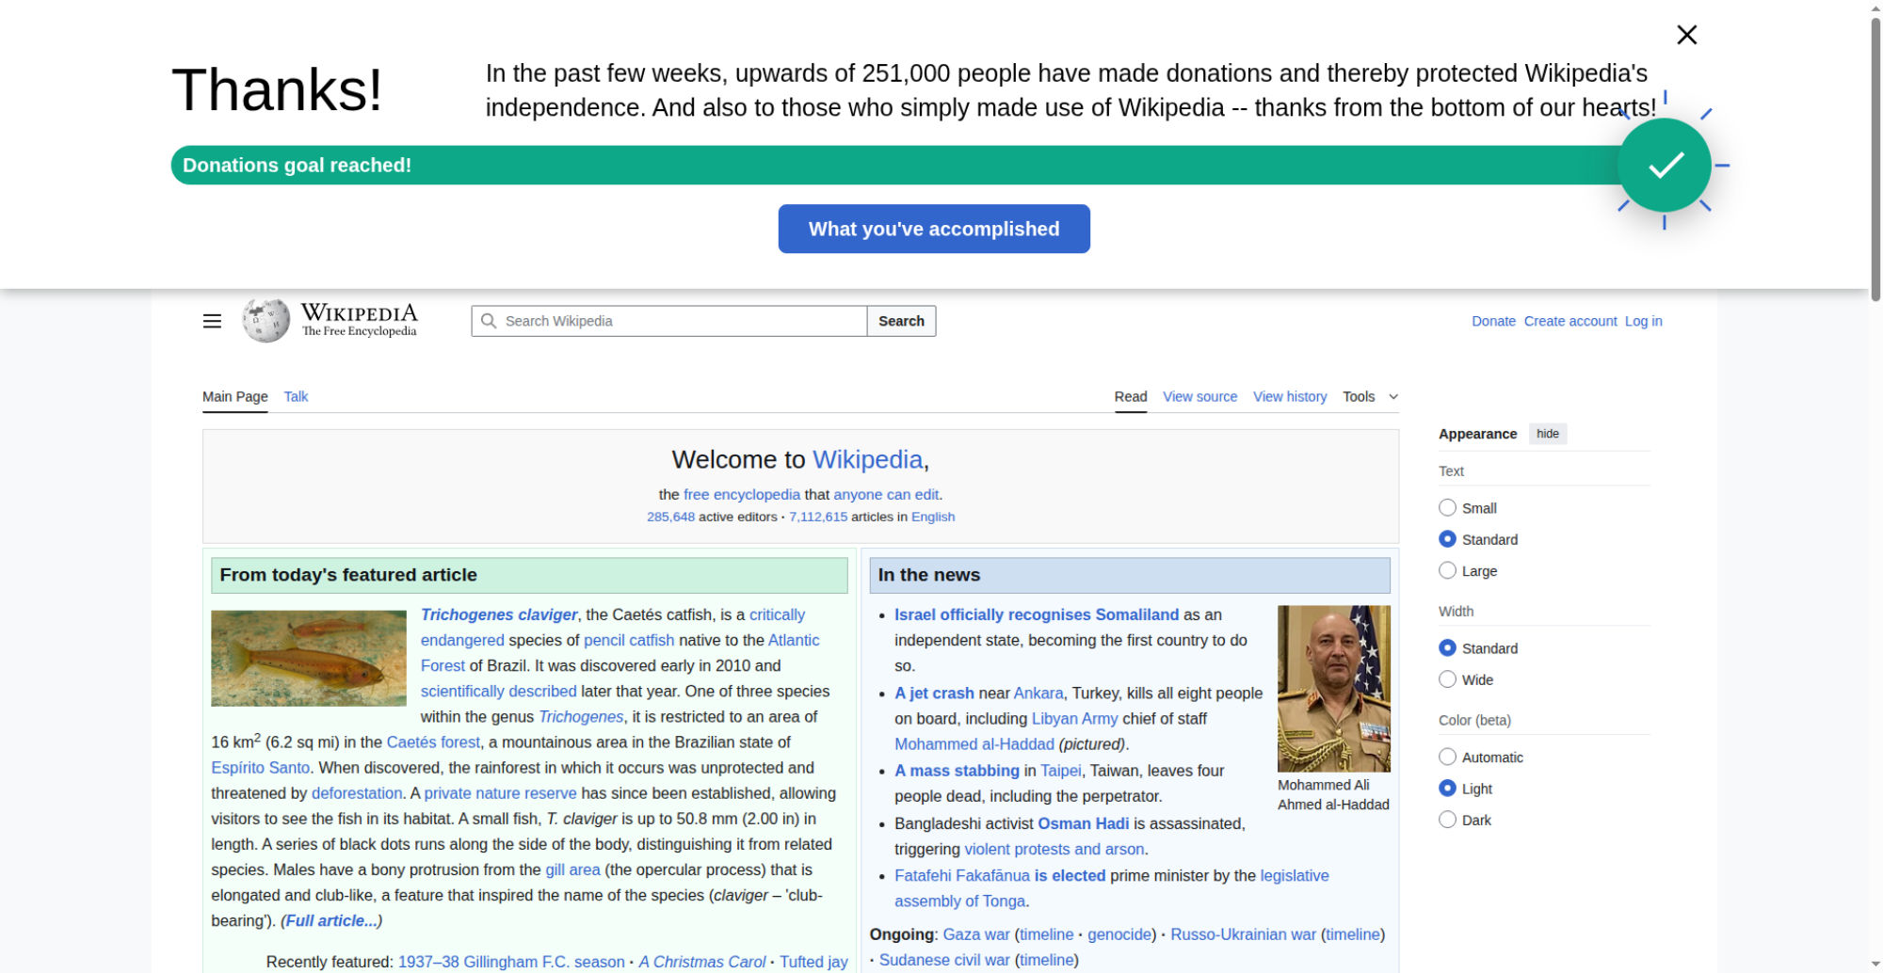Hide the Appearance panel
This screenshot has height=973, width=1883.
[x=1547, y=434]
